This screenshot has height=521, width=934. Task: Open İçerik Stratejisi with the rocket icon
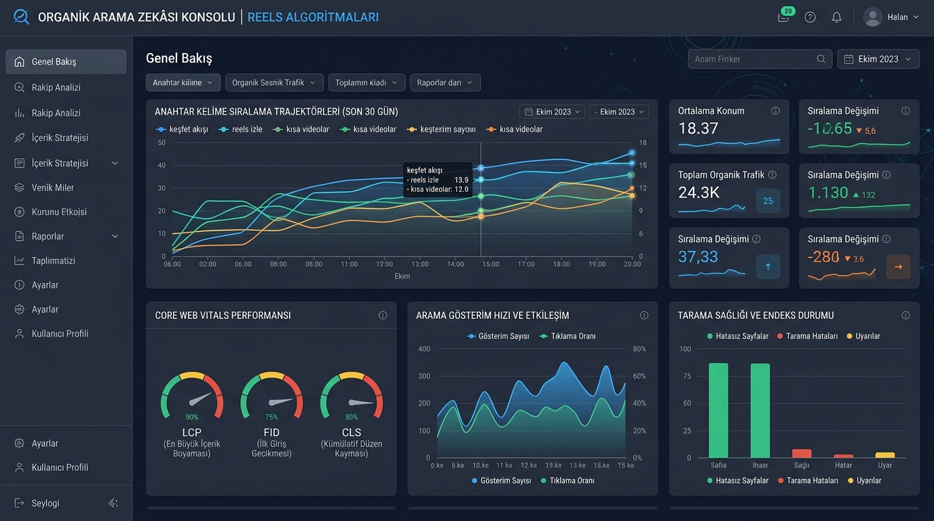tap(66, 138)
